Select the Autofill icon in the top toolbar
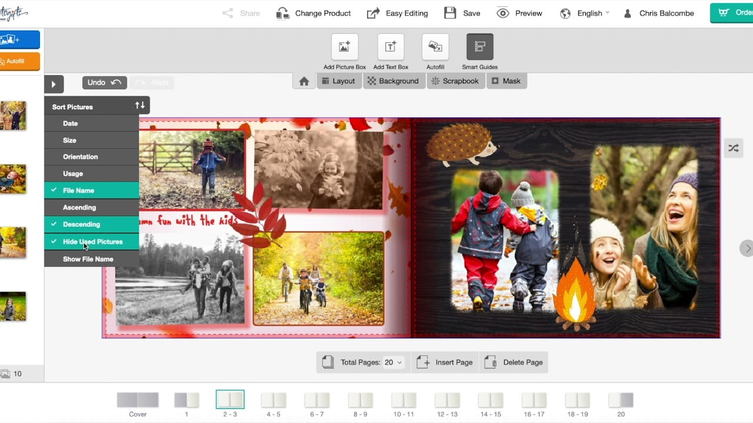The height and width of the screenshot is (423, 753). tap(435, 47)
